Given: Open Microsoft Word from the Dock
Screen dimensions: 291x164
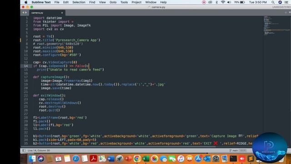Looking at the screenshot, I should (x=111, y=159).
